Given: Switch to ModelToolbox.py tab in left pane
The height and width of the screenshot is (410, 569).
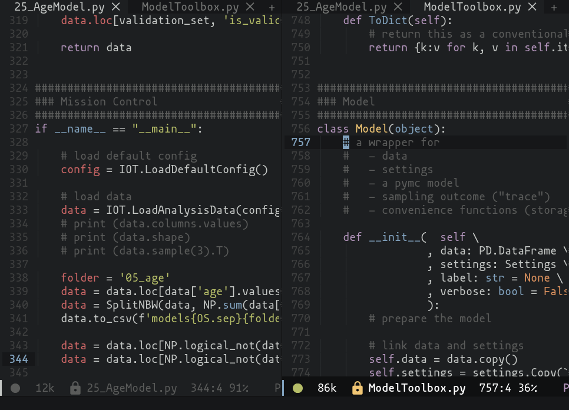Looking at the screenshot, I should (x=191, y=7).
